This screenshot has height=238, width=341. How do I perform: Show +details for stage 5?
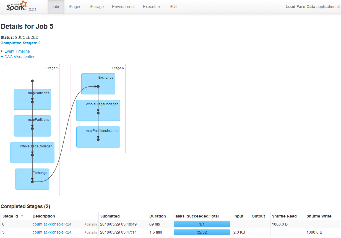pos(91,232)
